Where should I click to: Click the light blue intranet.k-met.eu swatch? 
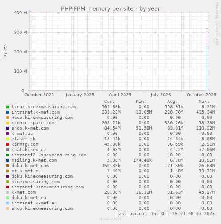8,203
